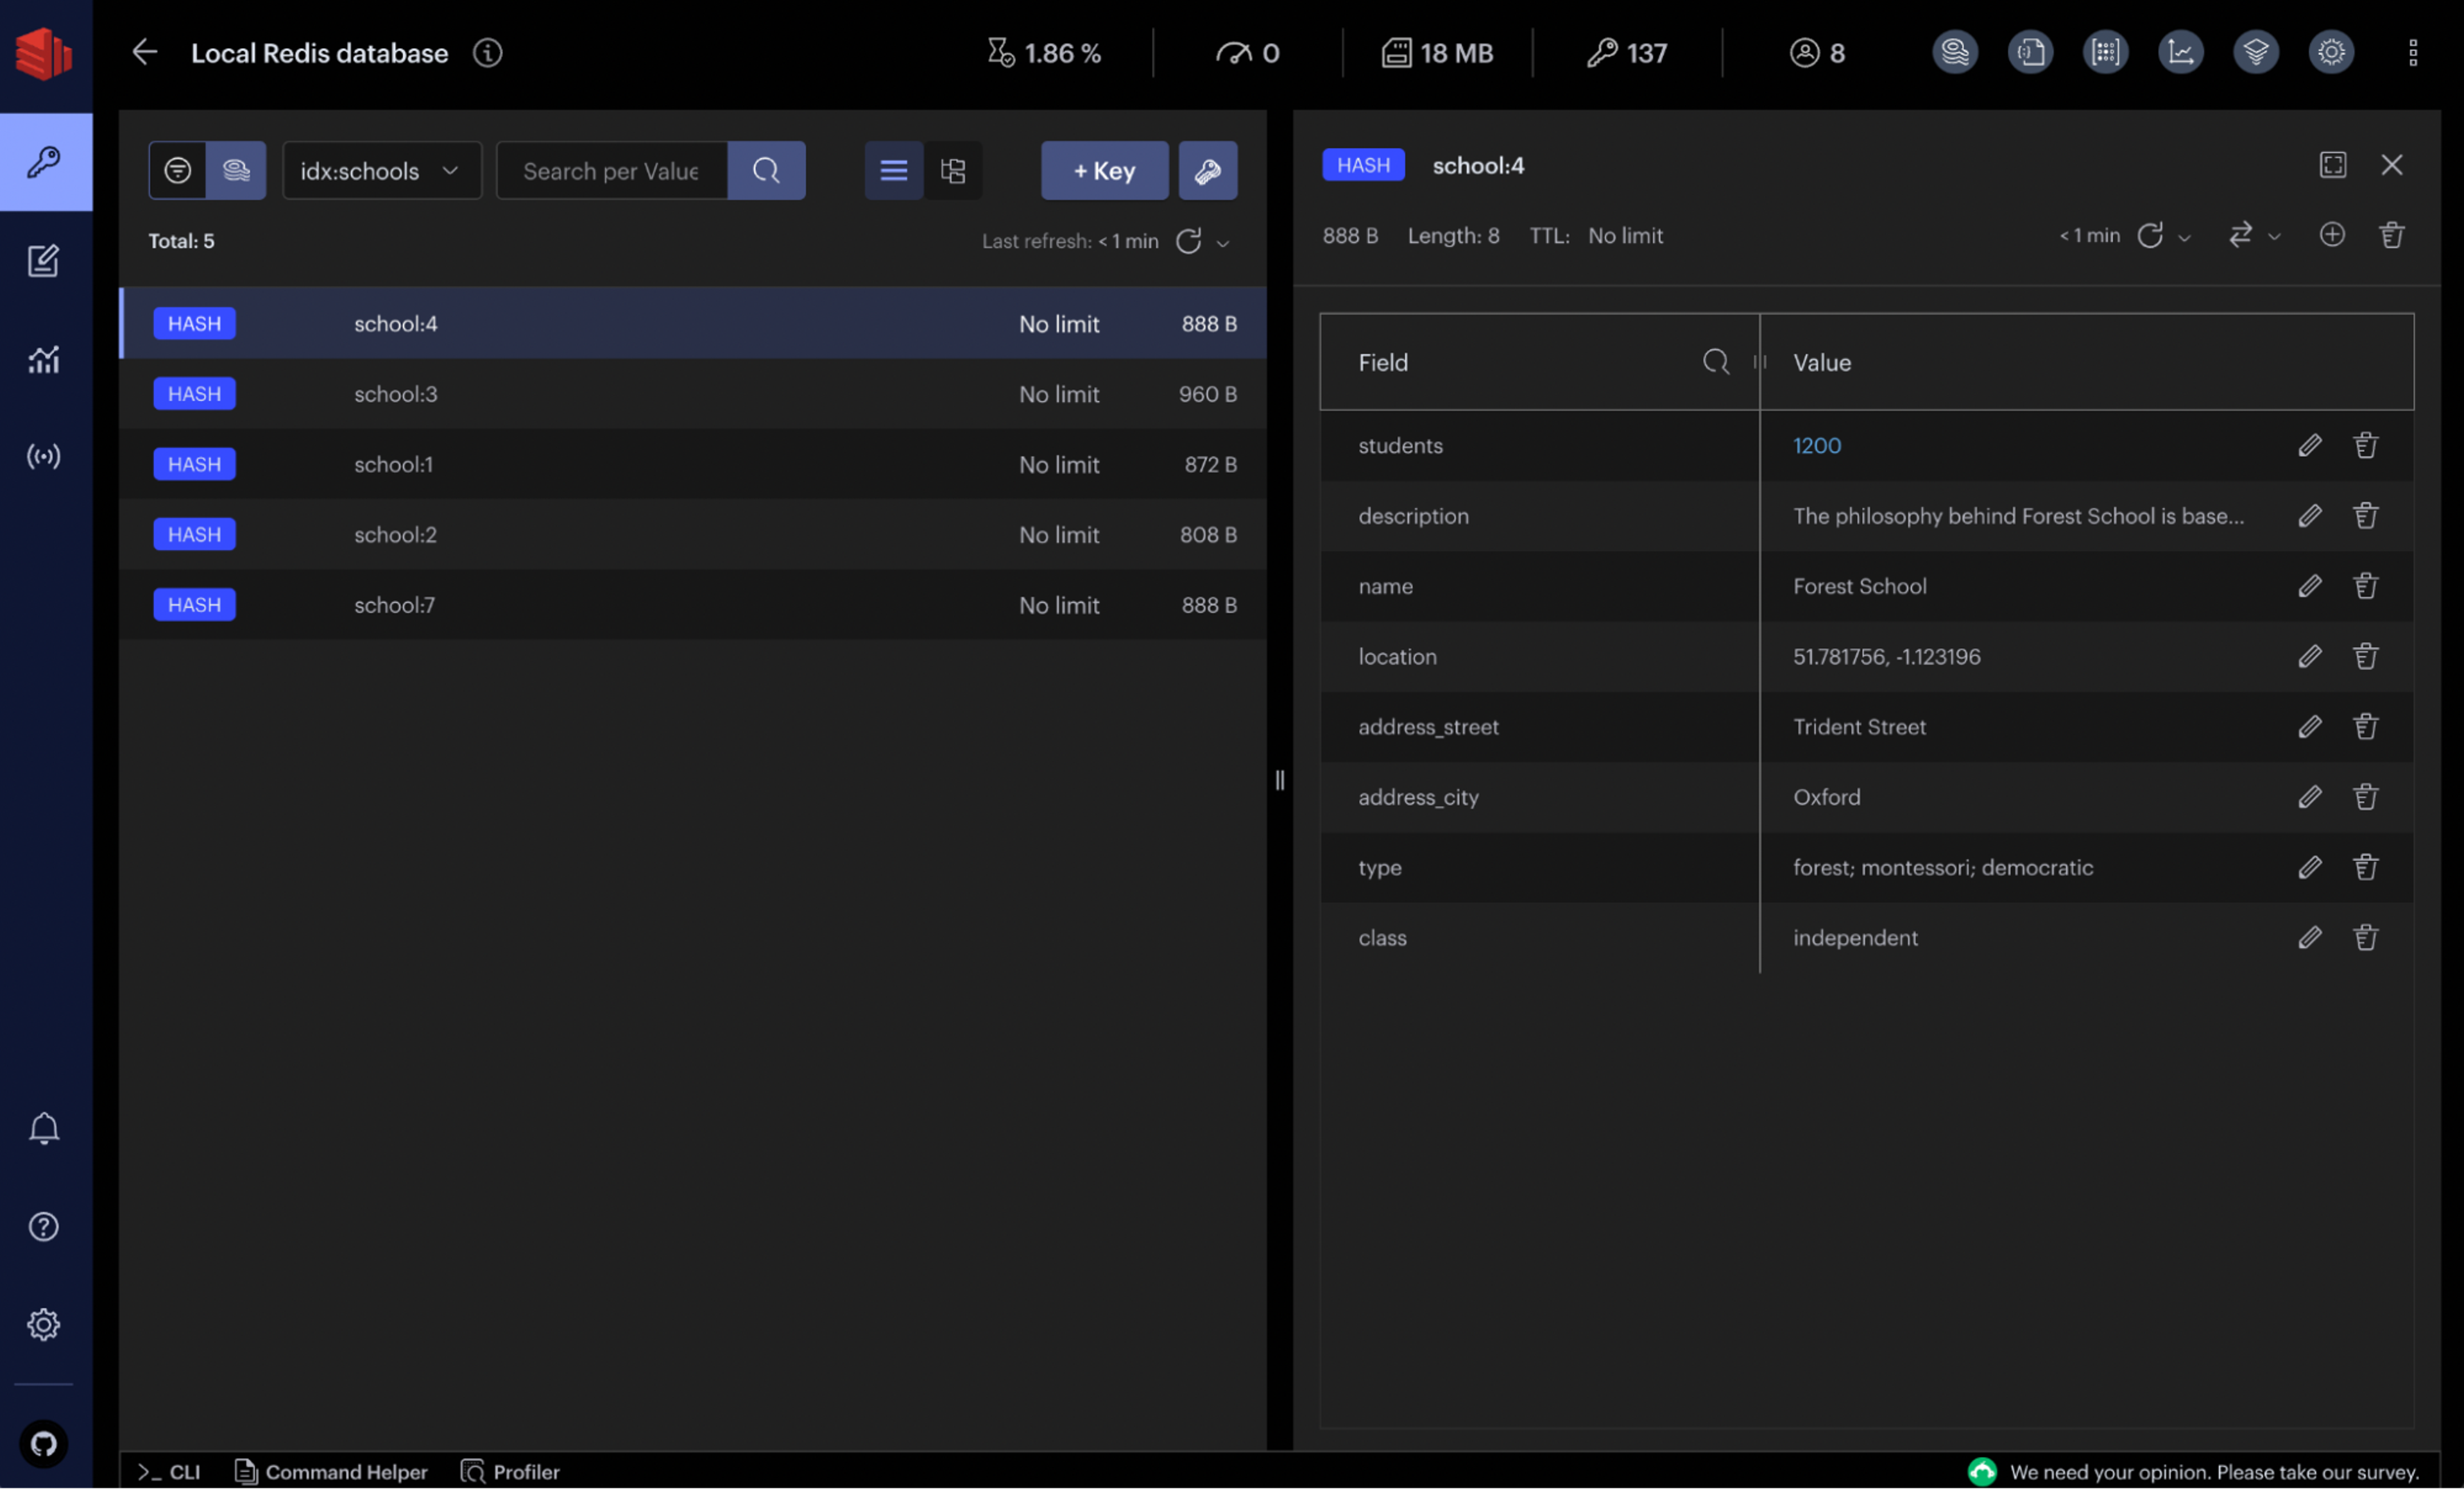The image size is (2464, 1489).
Task: Switch to Search by Values mode
Action: (x=236, y=171)
